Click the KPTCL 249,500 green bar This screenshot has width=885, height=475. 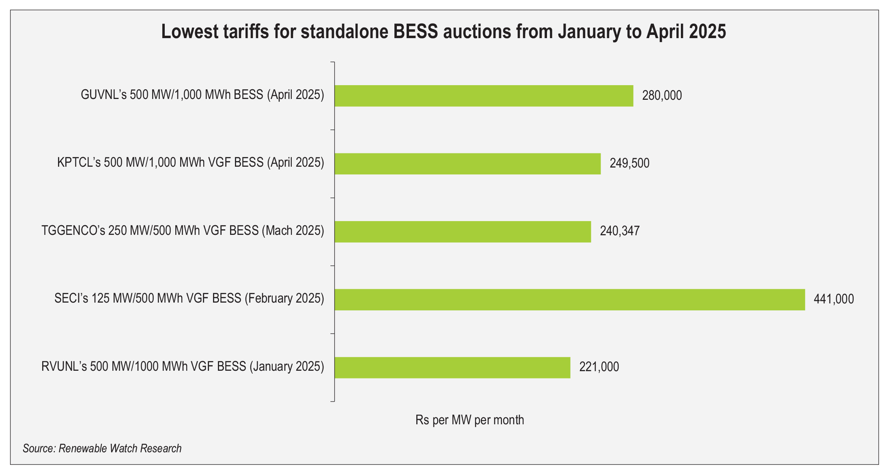pyautogui.click(x=467, y=163)
